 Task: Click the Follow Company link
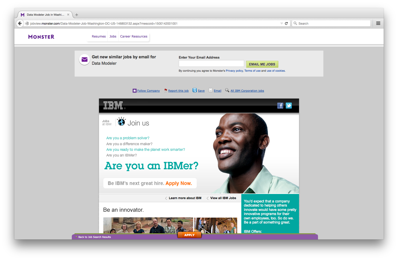click(x=148, y=91)
